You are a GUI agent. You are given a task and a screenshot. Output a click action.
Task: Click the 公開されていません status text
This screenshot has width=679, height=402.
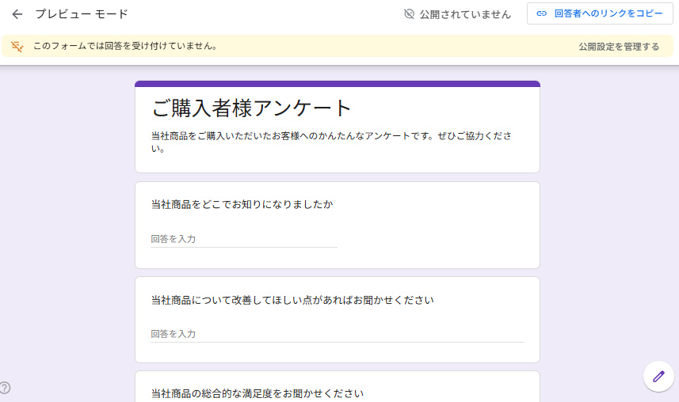(465, 14)
